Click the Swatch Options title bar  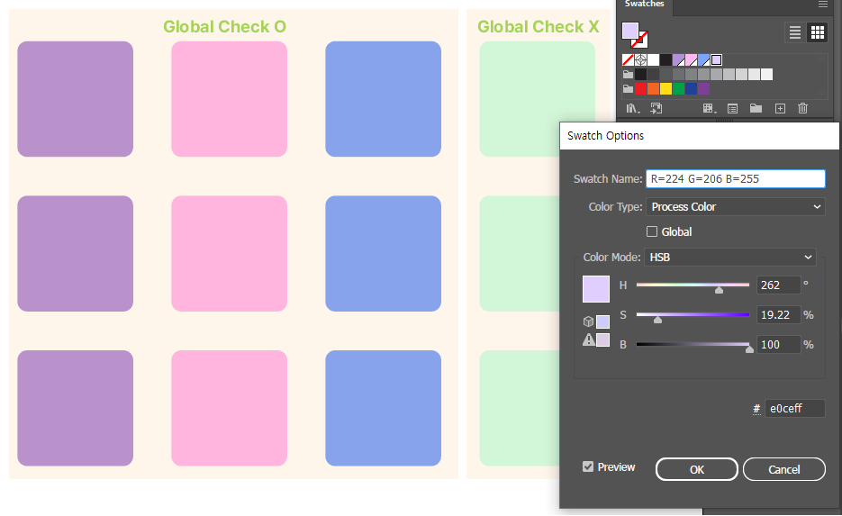tap(699, 135)
